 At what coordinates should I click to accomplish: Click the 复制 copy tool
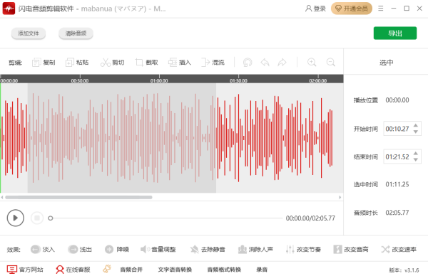point(44,63)
